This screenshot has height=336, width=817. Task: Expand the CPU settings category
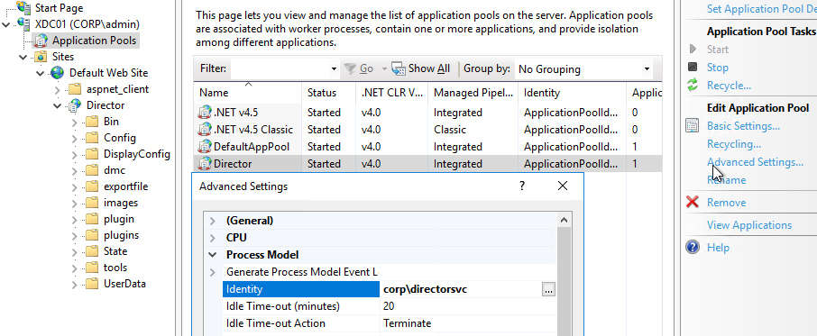212,238
